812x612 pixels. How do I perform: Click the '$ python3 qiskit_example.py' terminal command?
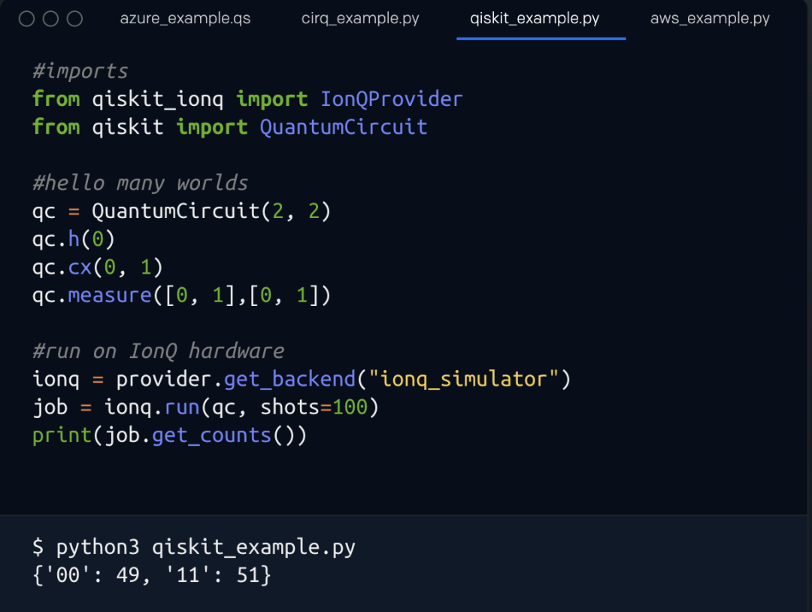point(194,547)
